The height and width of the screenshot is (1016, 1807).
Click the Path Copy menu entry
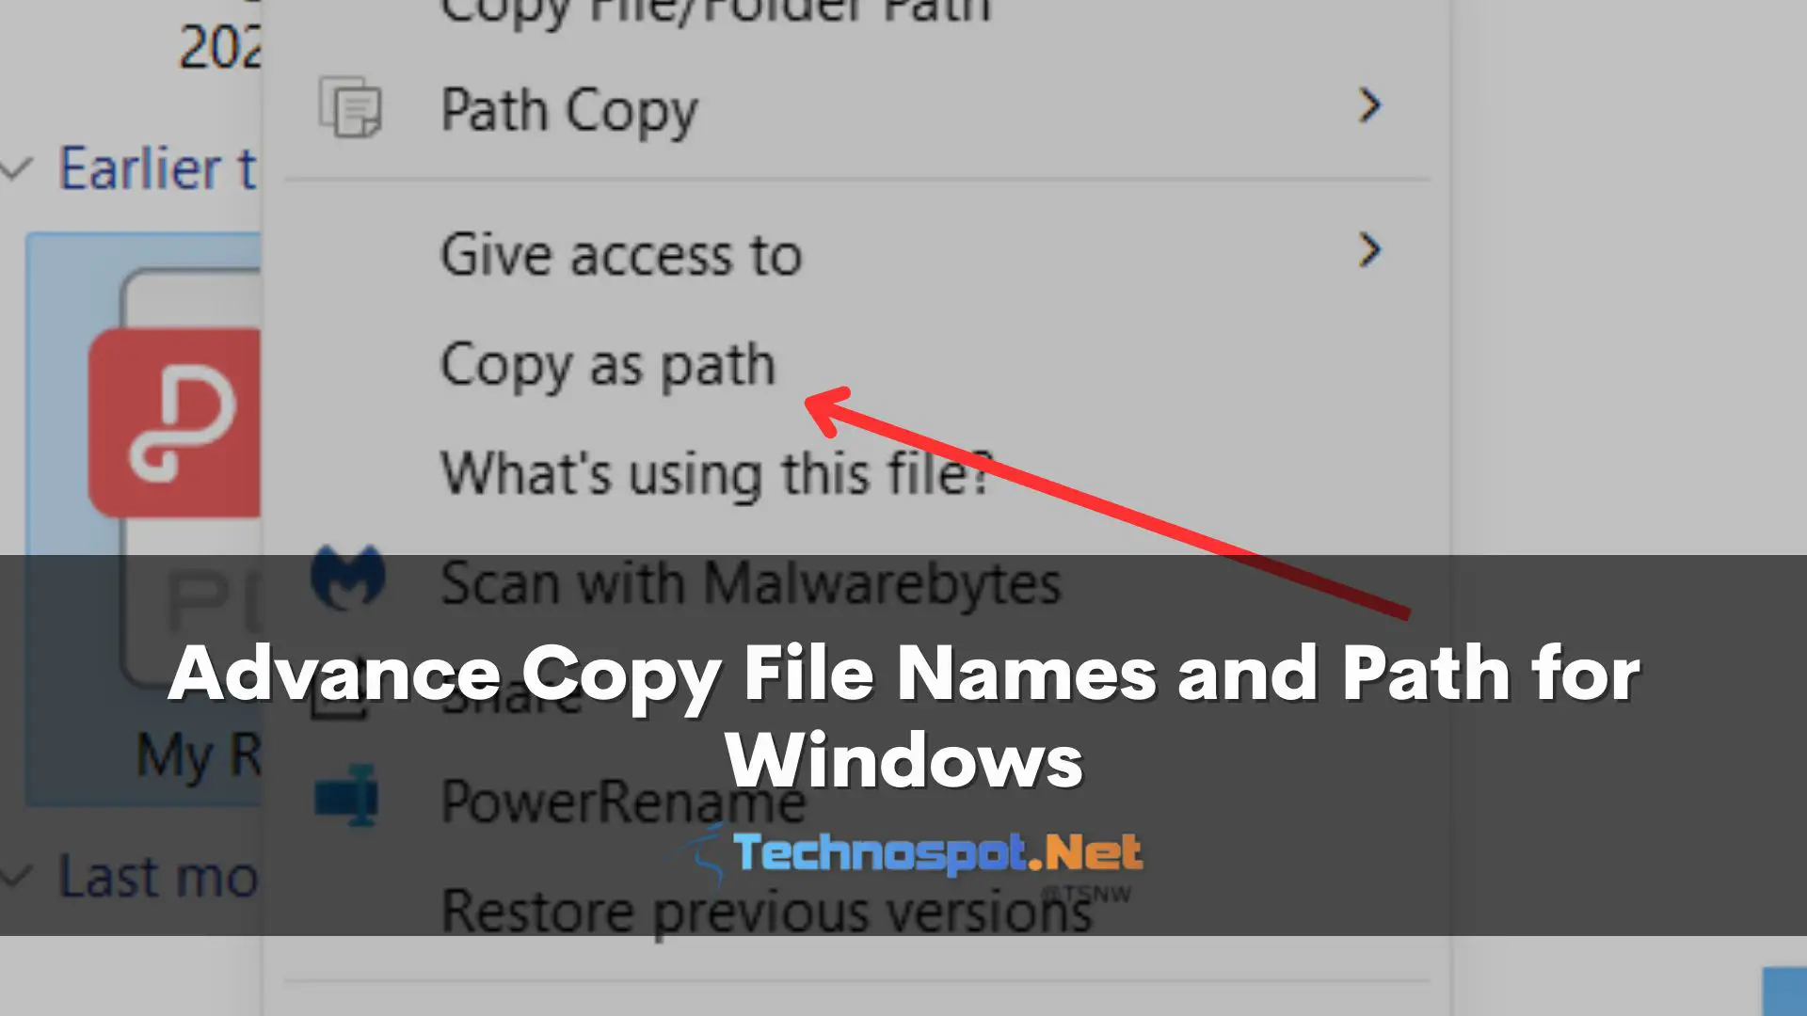[568, 112]
